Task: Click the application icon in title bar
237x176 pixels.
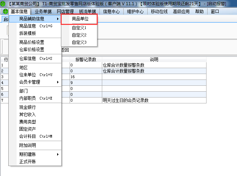Action: tap(3, 3)
